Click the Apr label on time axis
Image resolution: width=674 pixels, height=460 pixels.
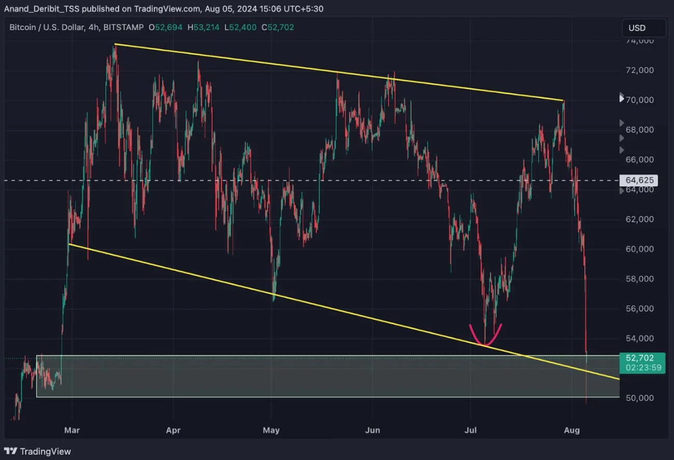tap(173, 430)
